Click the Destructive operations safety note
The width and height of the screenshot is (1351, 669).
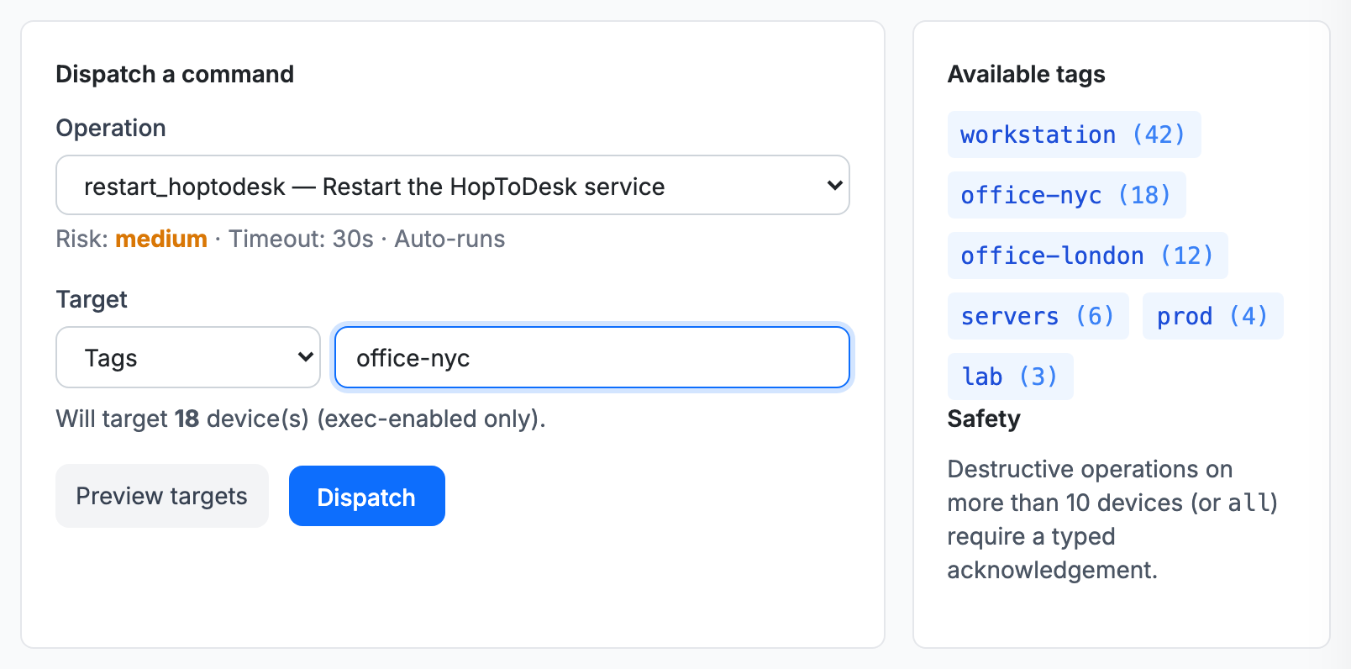coord(1112,519)
